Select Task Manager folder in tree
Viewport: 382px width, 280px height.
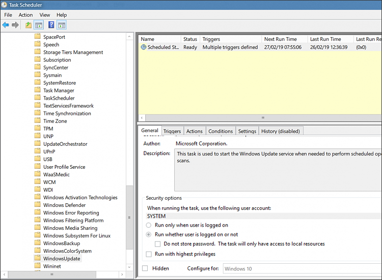coord(59,90)
